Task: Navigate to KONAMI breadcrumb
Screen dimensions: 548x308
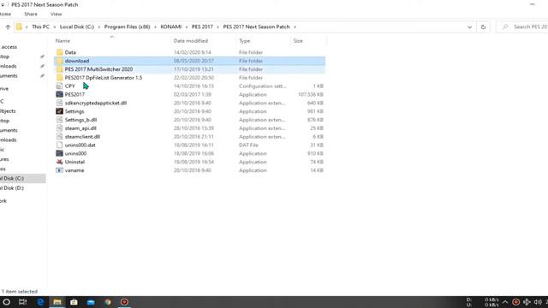Action: pyautogui.click(x=171, y=27)
